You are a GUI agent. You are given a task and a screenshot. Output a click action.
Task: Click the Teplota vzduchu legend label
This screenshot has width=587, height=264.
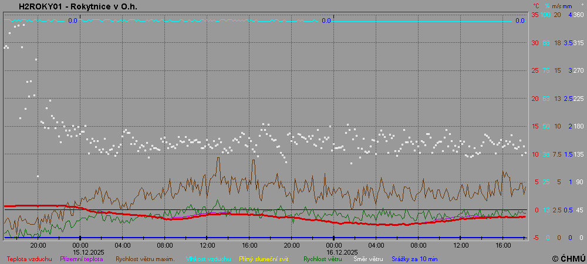click(x=29, y=259)
